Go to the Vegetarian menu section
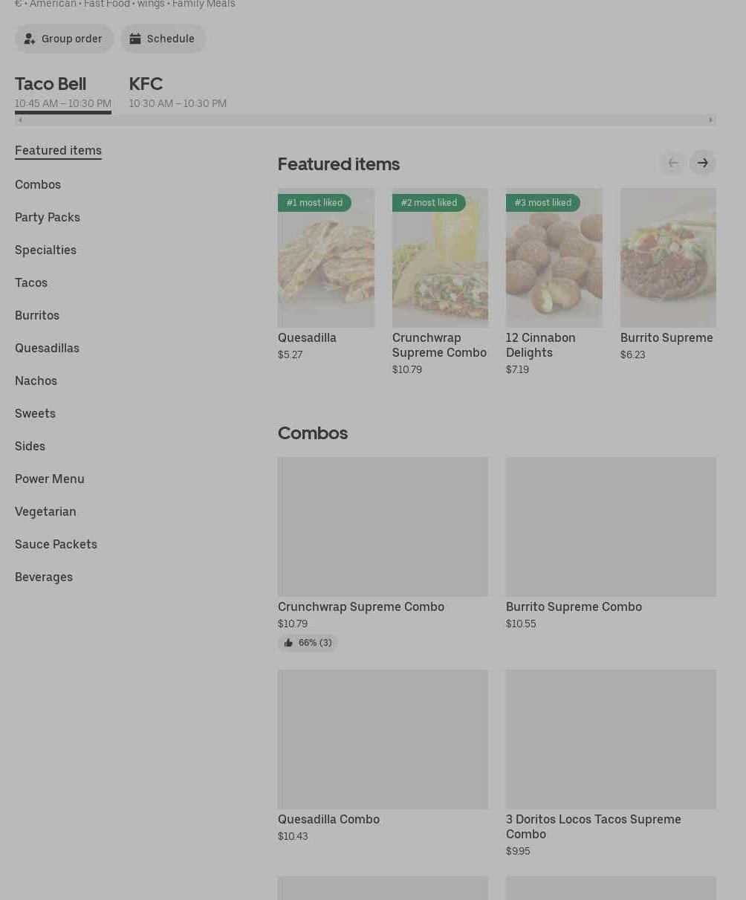This screenshot has width=746, height=900. 45,511
